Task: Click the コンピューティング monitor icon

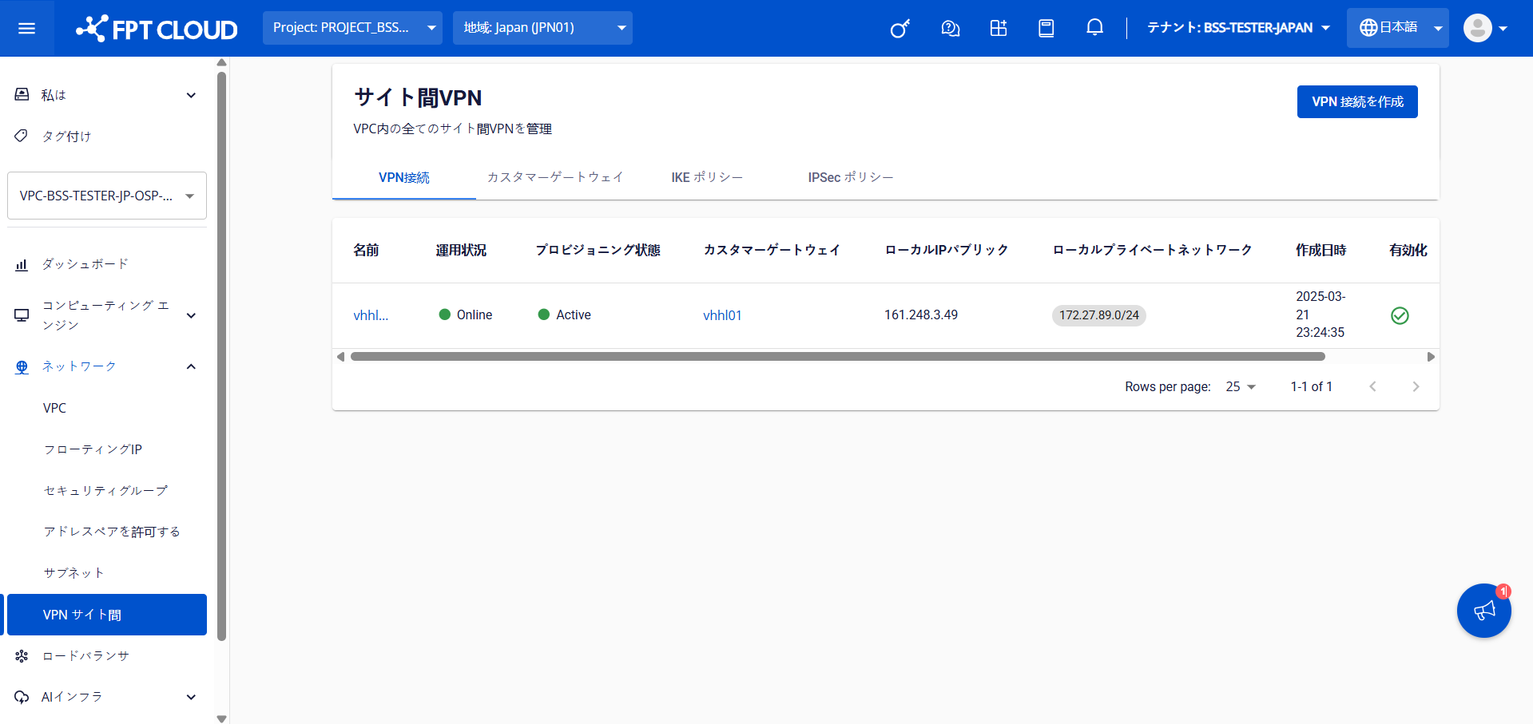Action: tap(22, 315)
